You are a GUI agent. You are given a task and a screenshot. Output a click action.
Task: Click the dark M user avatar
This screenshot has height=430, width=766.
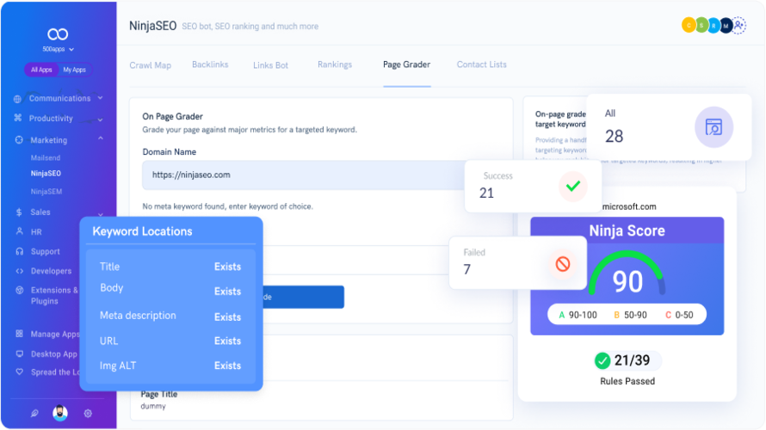click(x=726, y=26)
